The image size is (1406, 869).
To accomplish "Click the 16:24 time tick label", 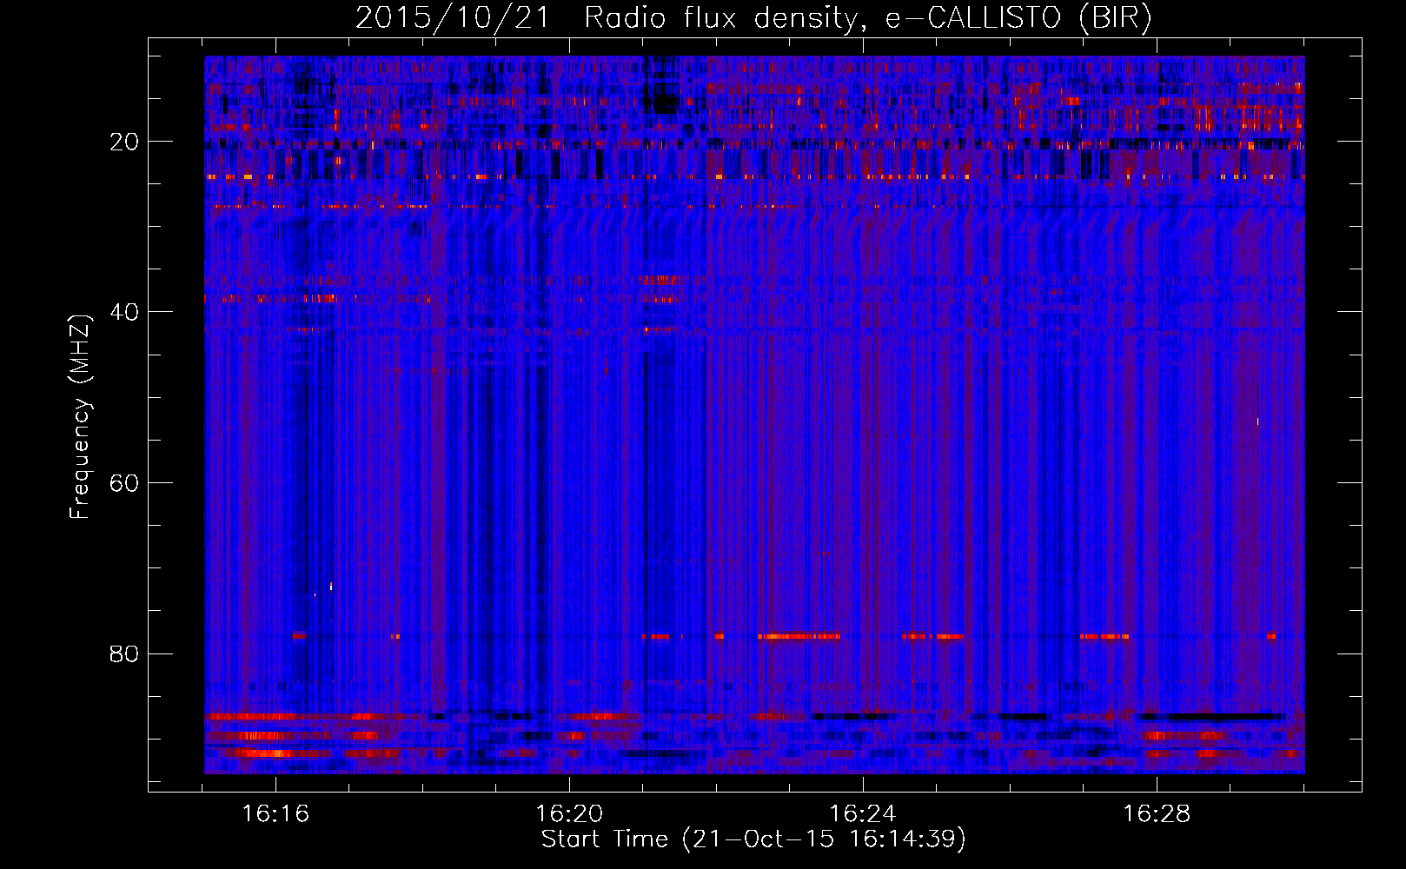I will pos(863,814).
